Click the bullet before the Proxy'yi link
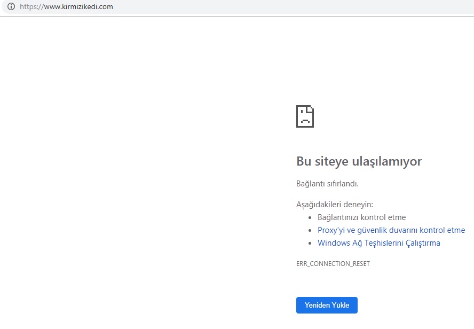This screenshot has height=329, width=474. point(311,231)
